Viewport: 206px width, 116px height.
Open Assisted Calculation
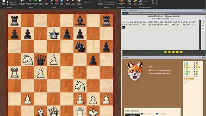coord(100,3)
